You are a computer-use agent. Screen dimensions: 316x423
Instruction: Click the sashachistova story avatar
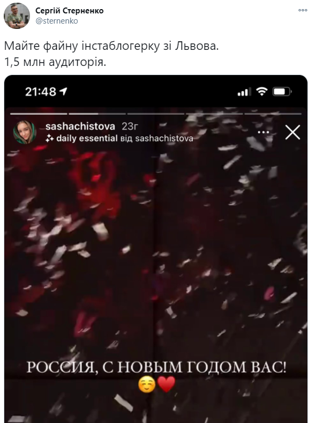[25, 132]
